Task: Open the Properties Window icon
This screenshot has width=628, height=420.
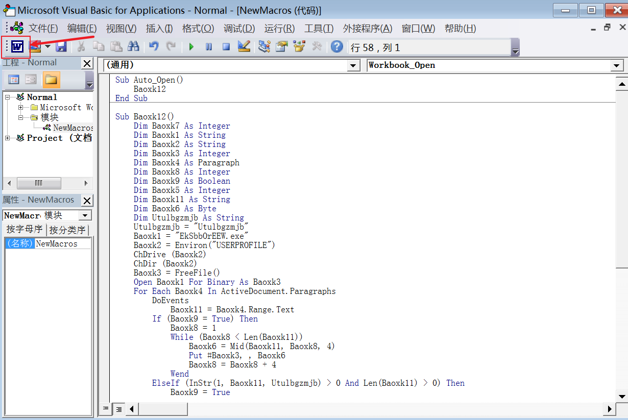Action: [282, 47]
